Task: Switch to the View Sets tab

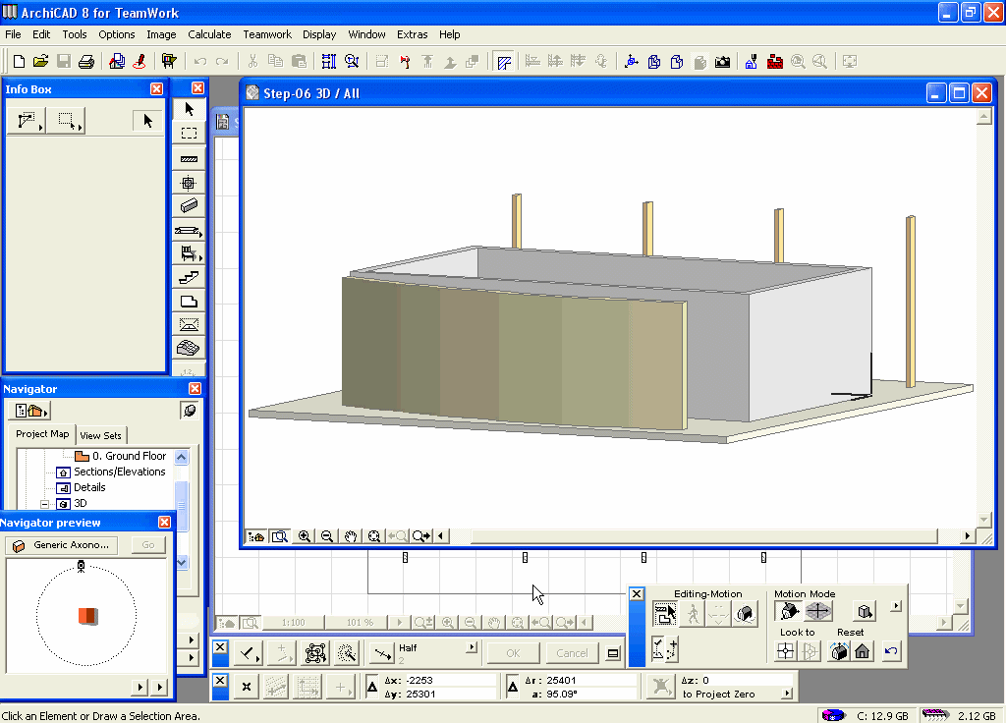Action: pos(101,435)
